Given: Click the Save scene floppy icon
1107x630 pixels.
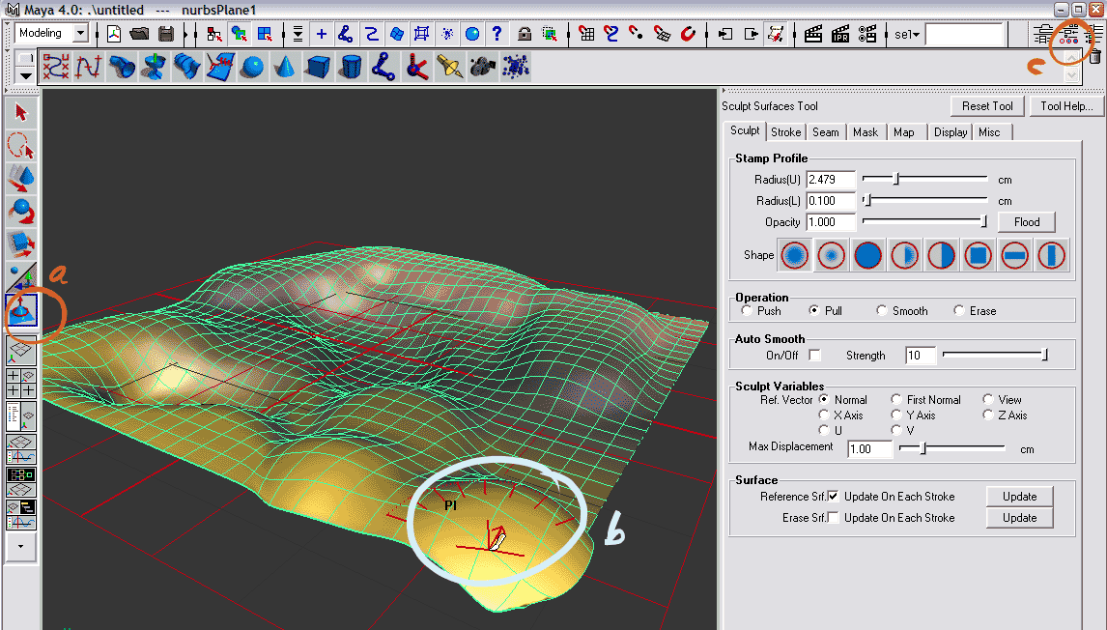Looking at the screenshot, I should coord(166,34).
